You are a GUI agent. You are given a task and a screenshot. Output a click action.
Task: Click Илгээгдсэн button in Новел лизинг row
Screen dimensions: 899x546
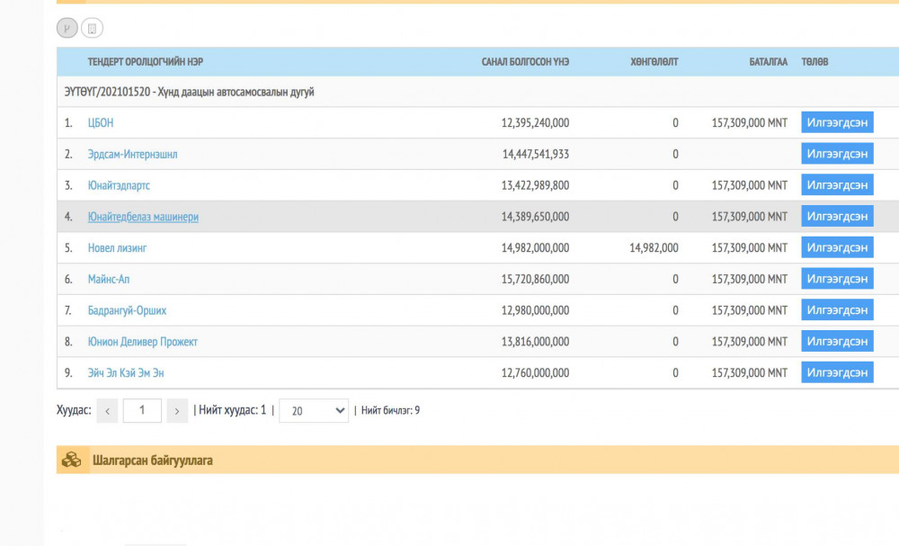point(837,247)
